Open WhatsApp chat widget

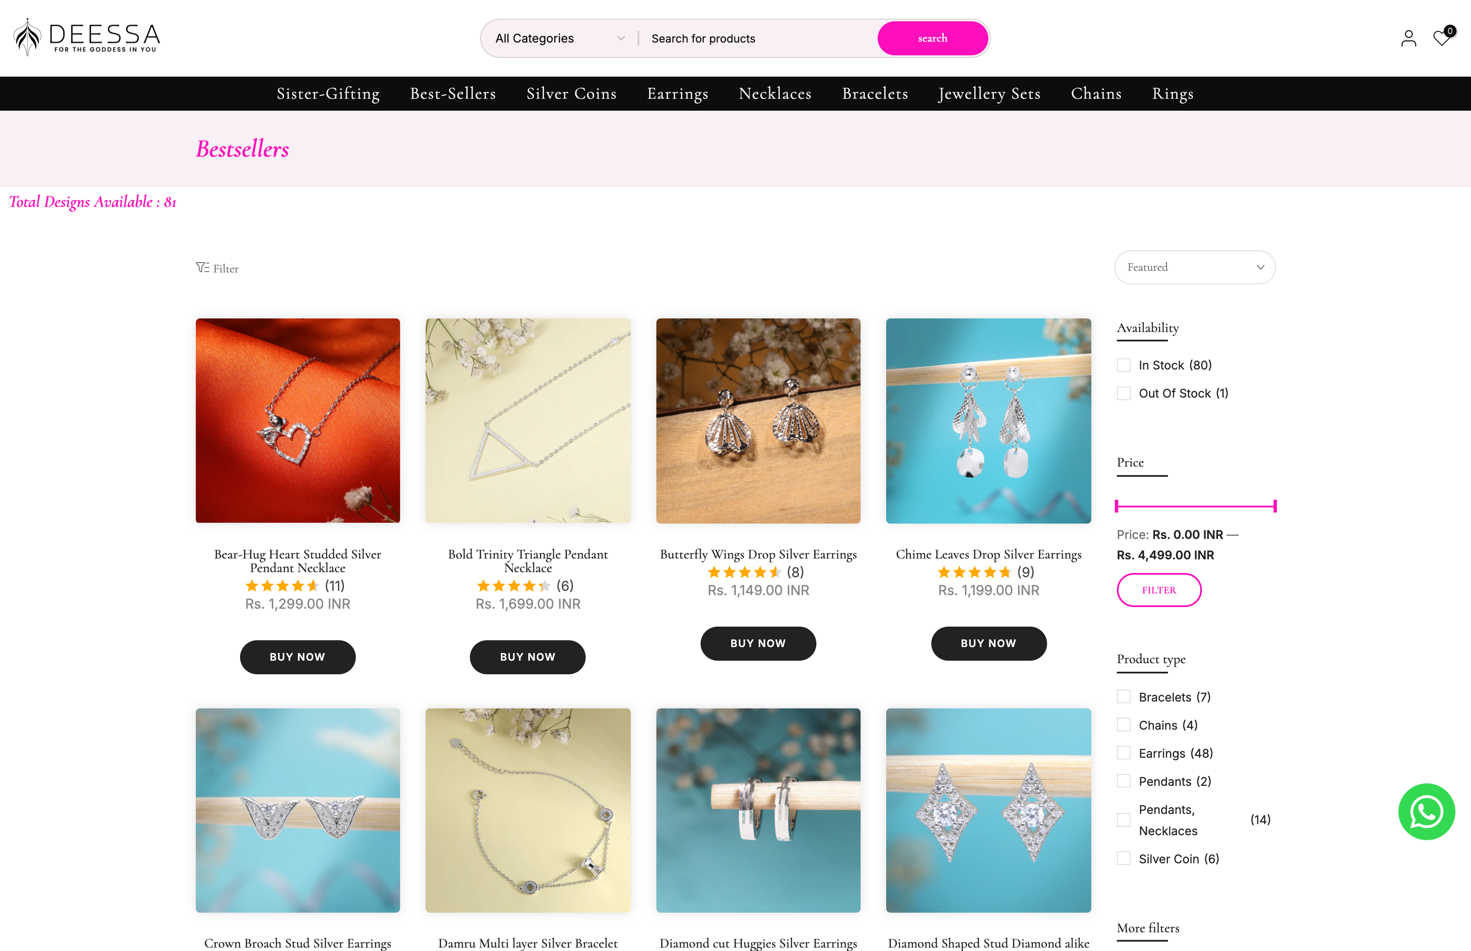click(1427, 811)
